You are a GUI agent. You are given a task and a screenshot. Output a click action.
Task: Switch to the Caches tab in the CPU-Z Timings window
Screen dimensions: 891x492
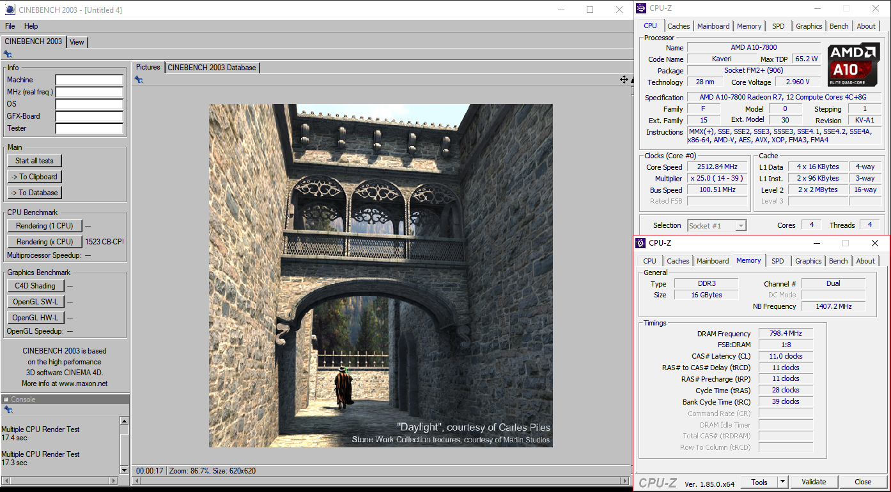click(678, 261)
